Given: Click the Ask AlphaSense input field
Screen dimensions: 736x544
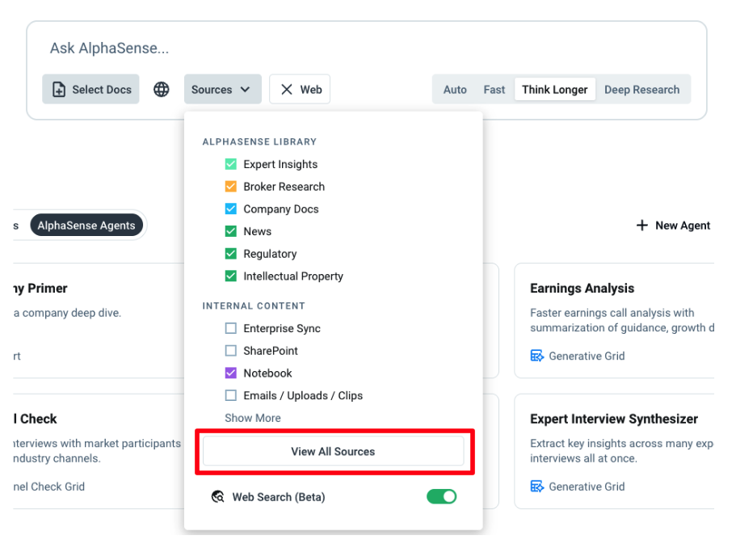Looking at the screenshot, I should [323, 48].
